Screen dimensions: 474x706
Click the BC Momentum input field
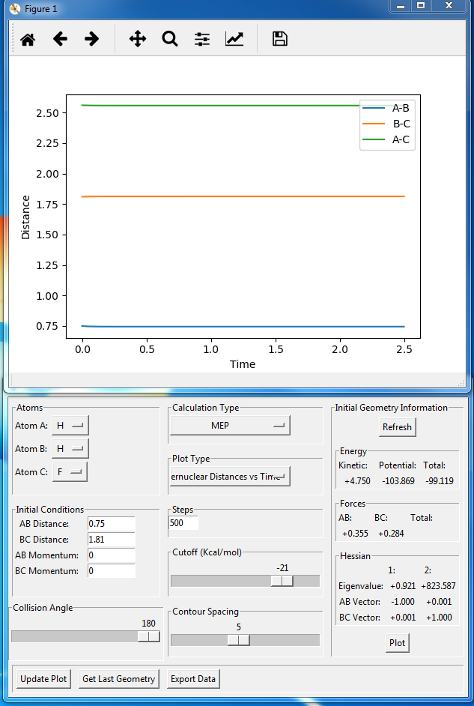[x=112, y=571]
